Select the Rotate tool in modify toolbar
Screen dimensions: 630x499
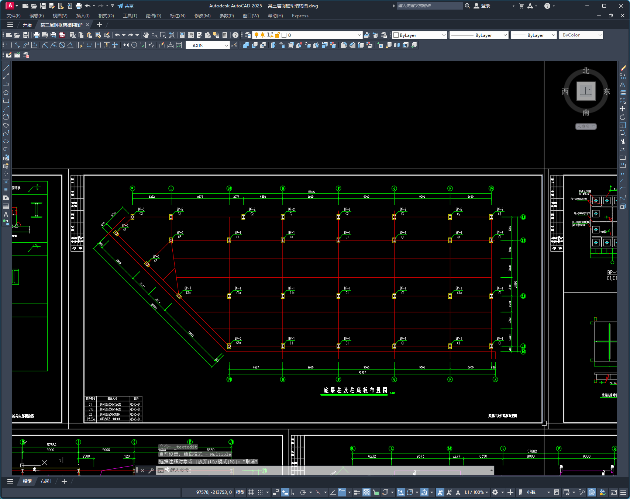[x=623, y=117]
